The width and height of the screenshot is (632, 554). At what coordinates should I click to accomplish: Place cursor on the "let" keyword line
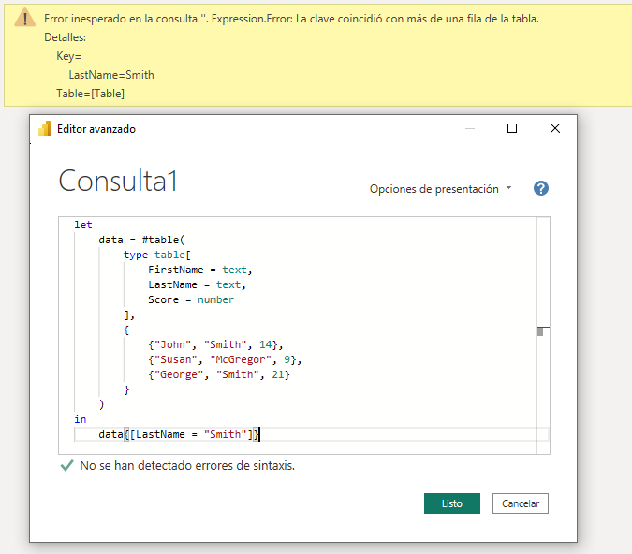(82, 225)
